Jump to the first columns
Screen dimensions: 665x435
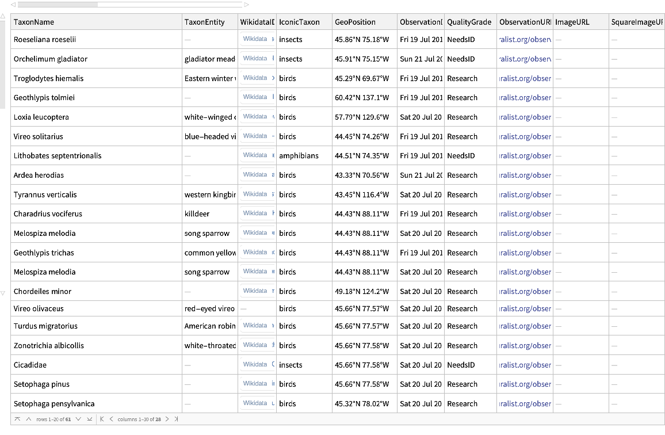point(102,419)
